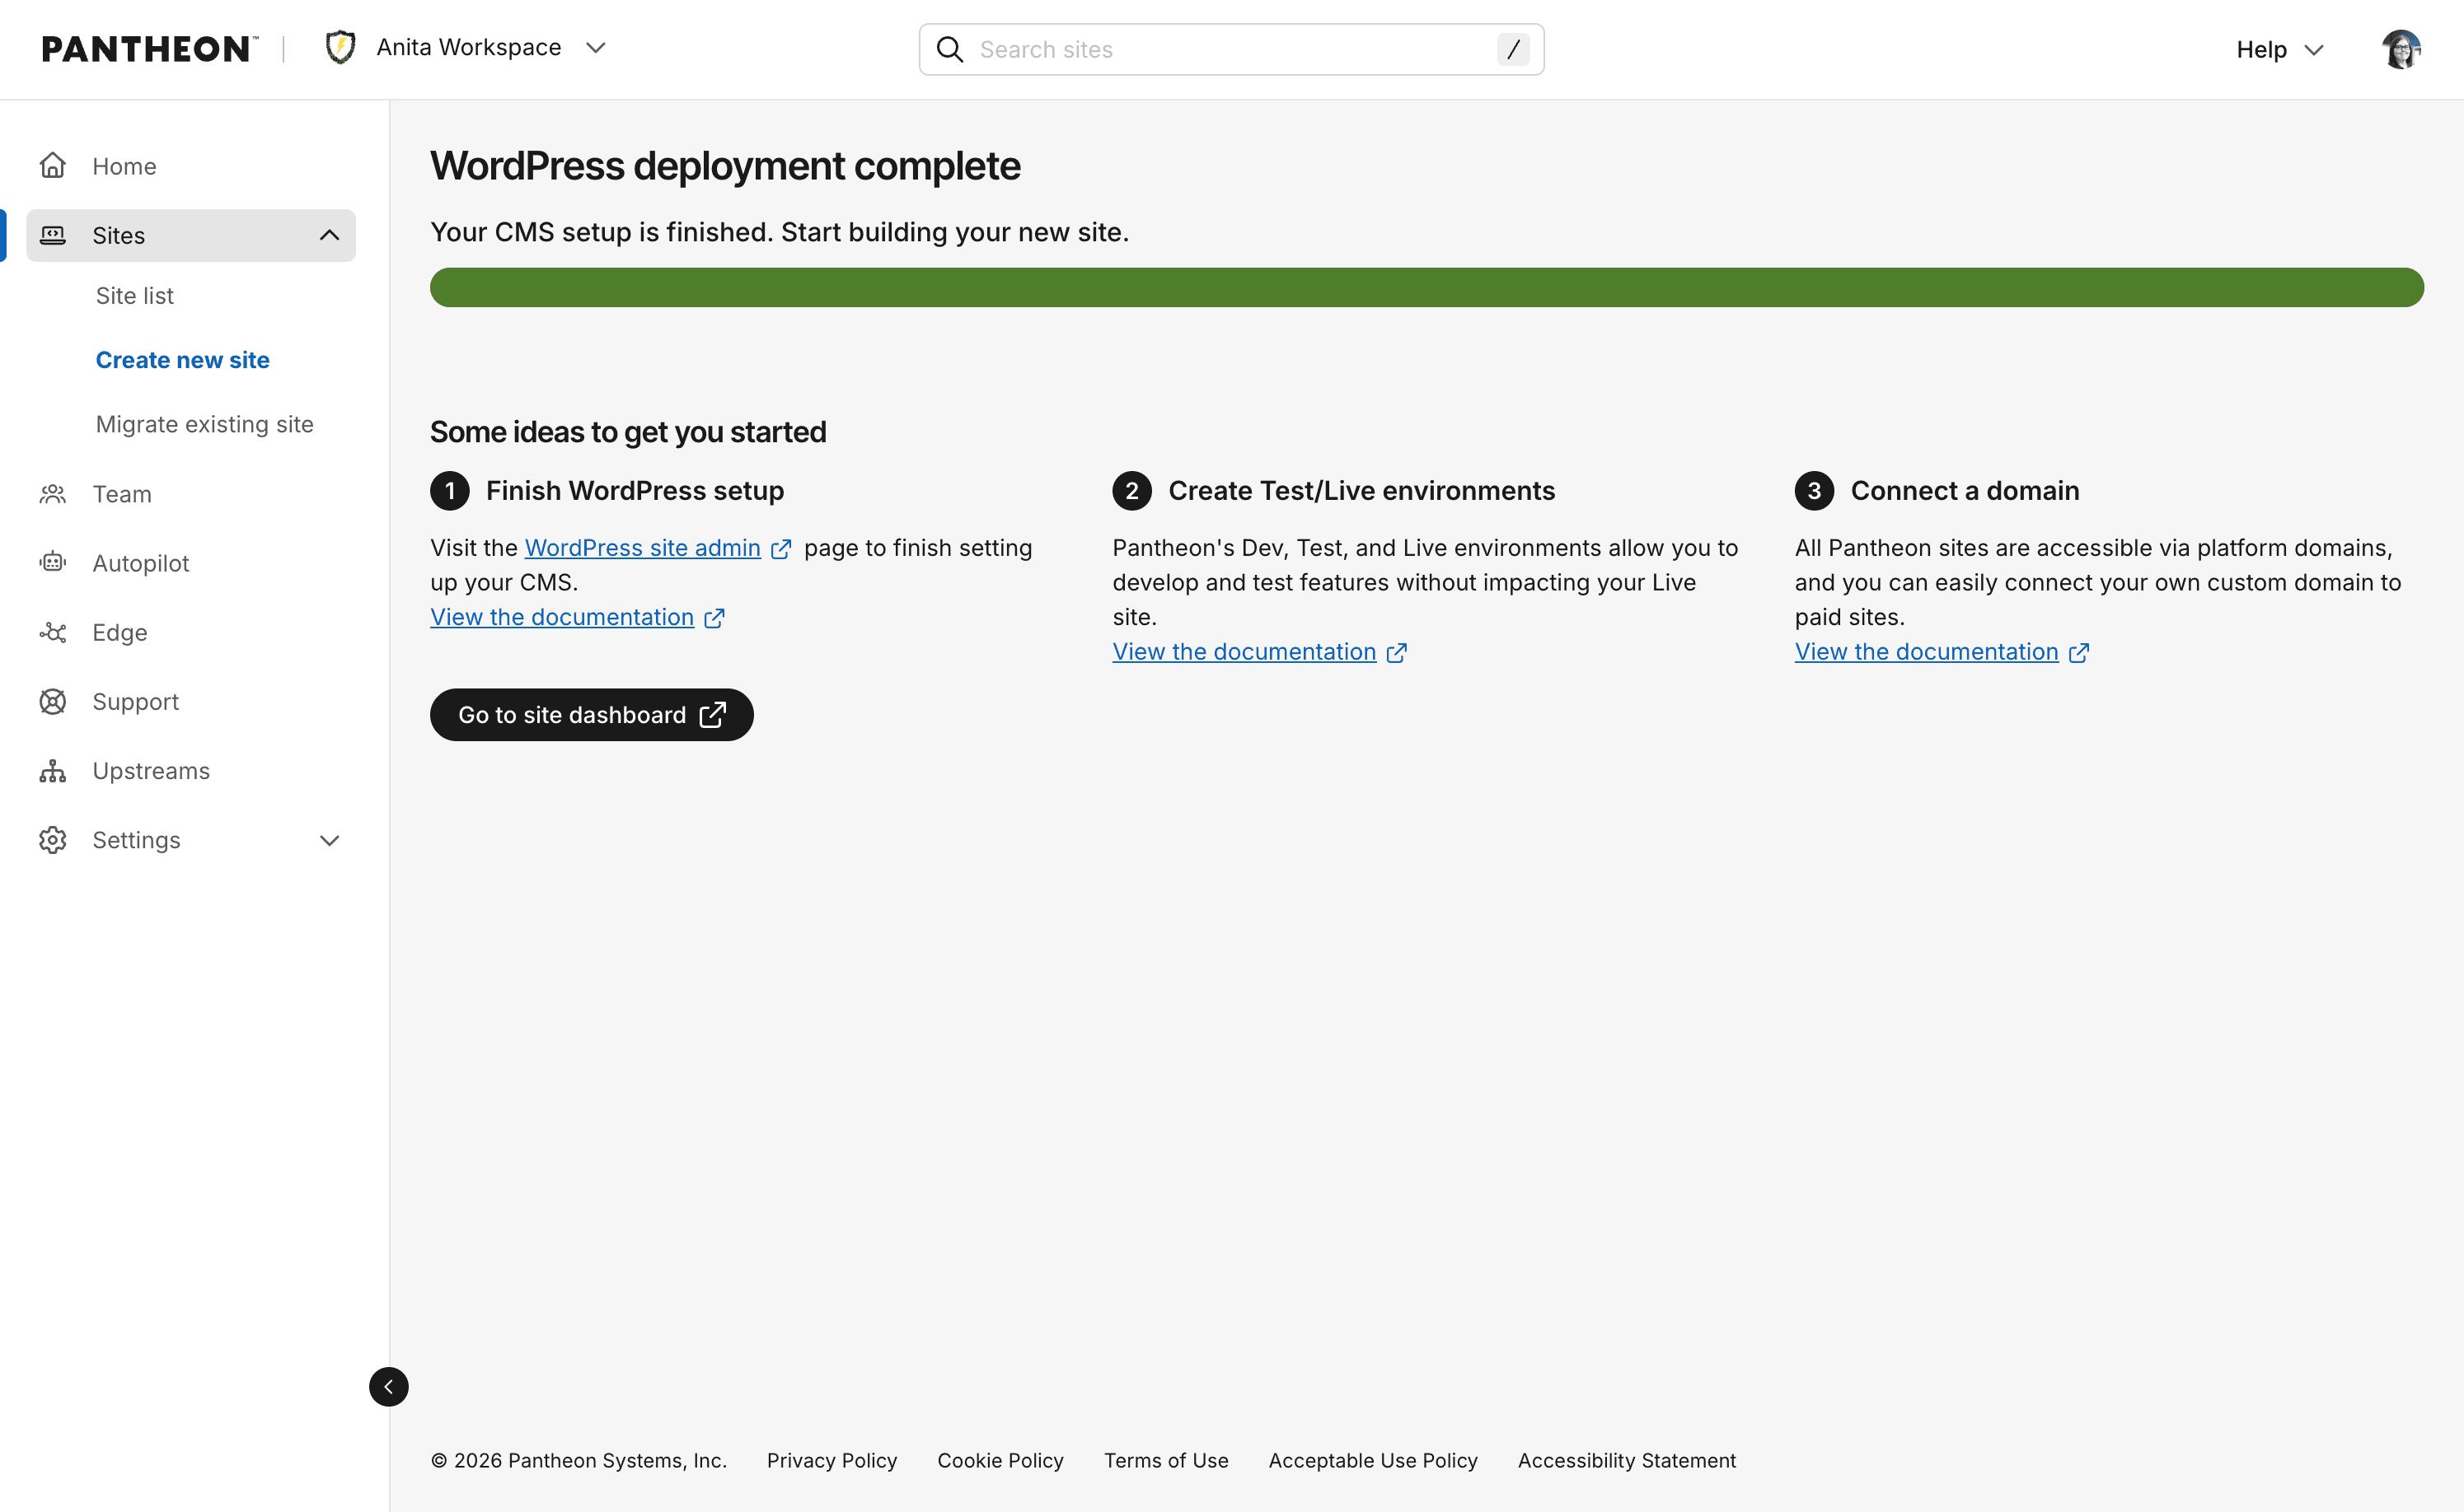Click Go to site dashboard button

(591, 715)
